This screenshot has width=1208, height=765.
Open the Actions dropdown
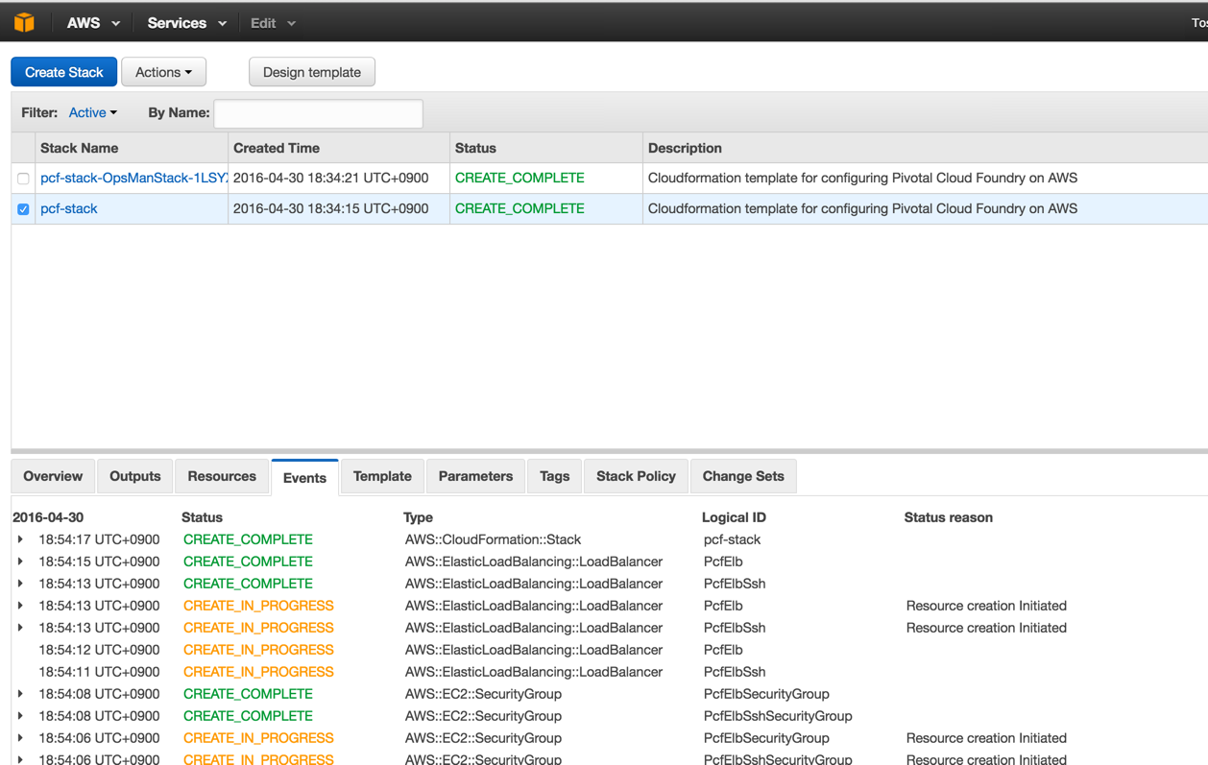click(x=163, y=72)
